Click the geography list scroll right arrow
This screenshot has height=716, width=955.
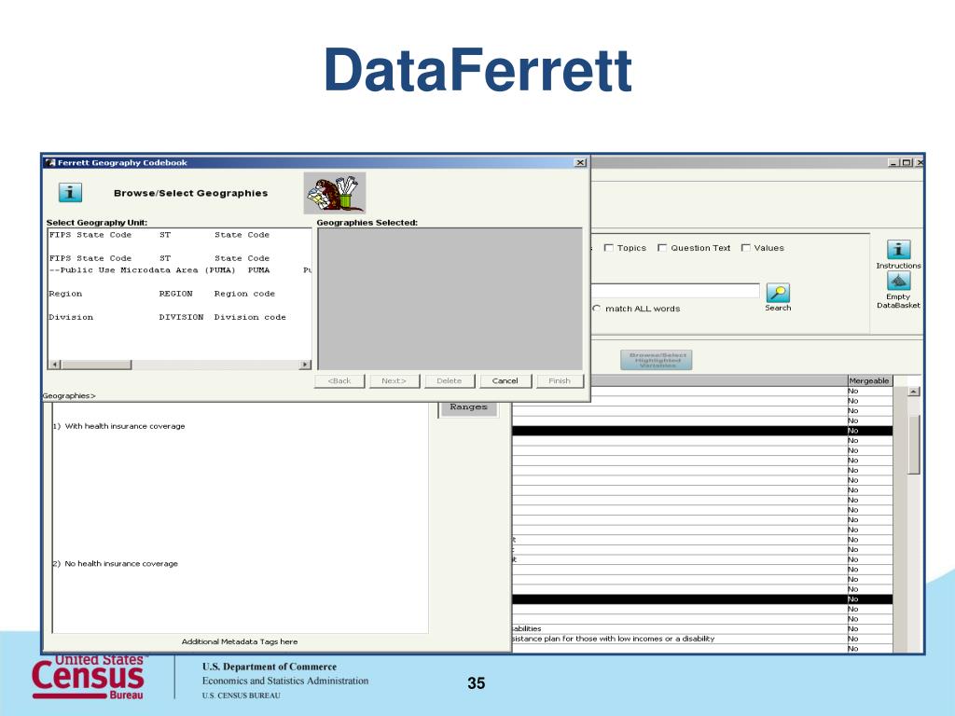pyautogui.click(x=305, y=365)
